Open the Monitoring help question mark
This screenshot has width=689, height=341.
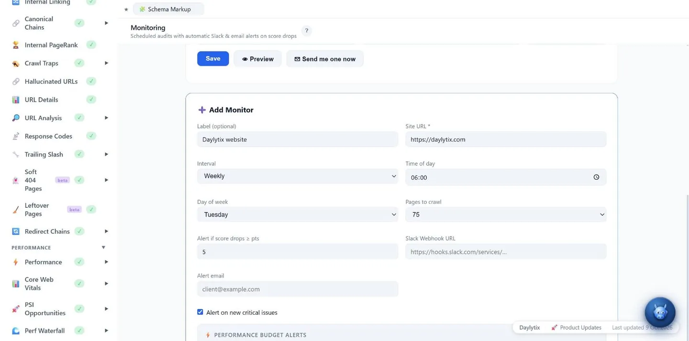[x=307, y=31]
